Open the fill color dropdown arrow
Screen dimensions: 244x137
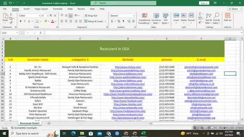click(x=48, y=22)
